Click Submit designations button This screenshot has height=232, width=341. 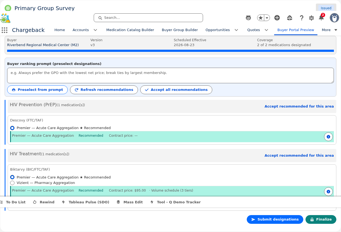(275, 219)
